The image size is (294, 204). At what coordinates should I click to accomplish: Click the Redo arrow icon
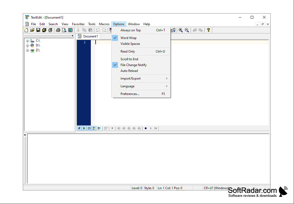(104, 30)
